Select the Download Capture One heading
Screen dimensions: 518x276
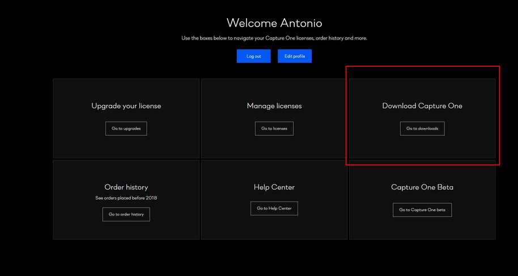coord(422,106)
